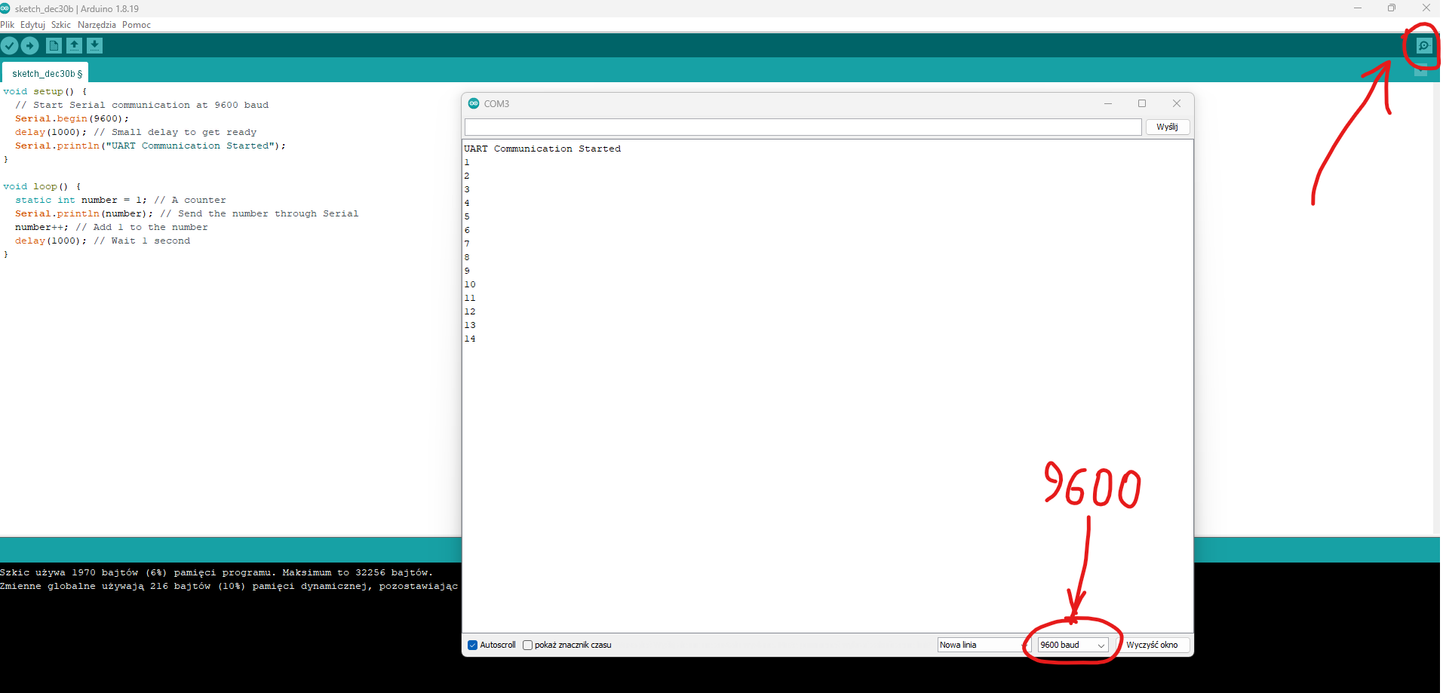The height and width of the screenshot is (693, 1443).
Task: Open the Szkic menu
Action: 61,25
